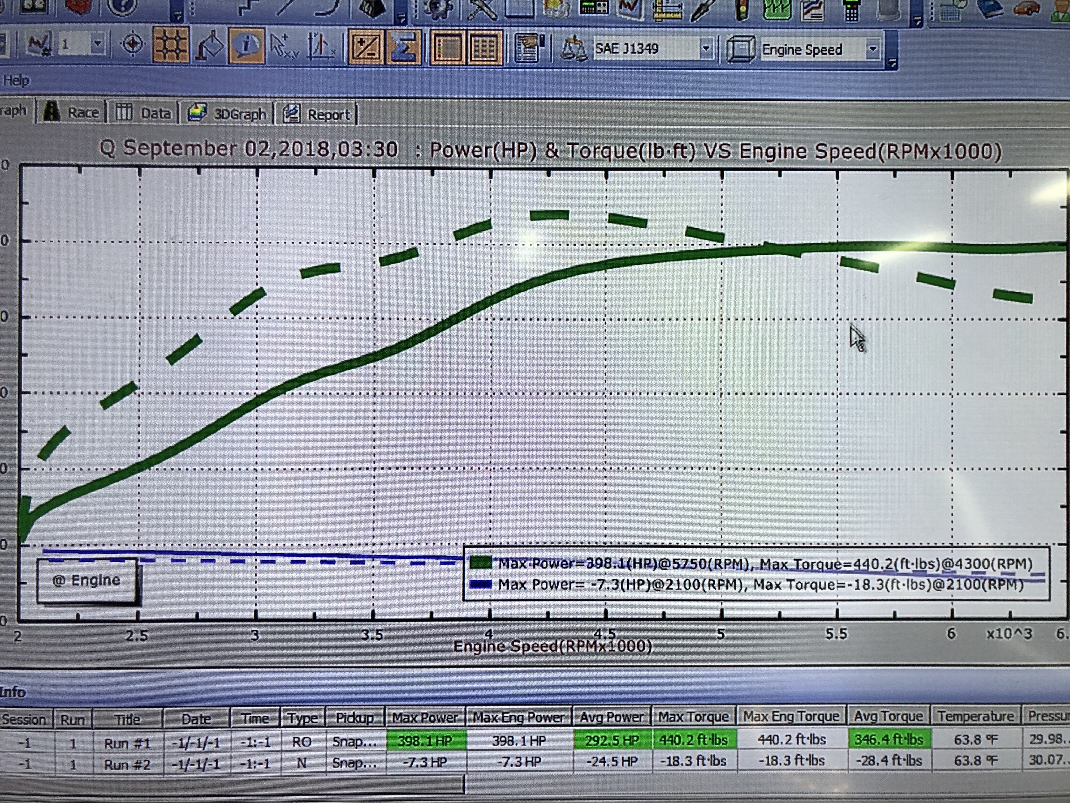Open the Help menu
This screenshot has height=803, width=1070.
(16, 80)
